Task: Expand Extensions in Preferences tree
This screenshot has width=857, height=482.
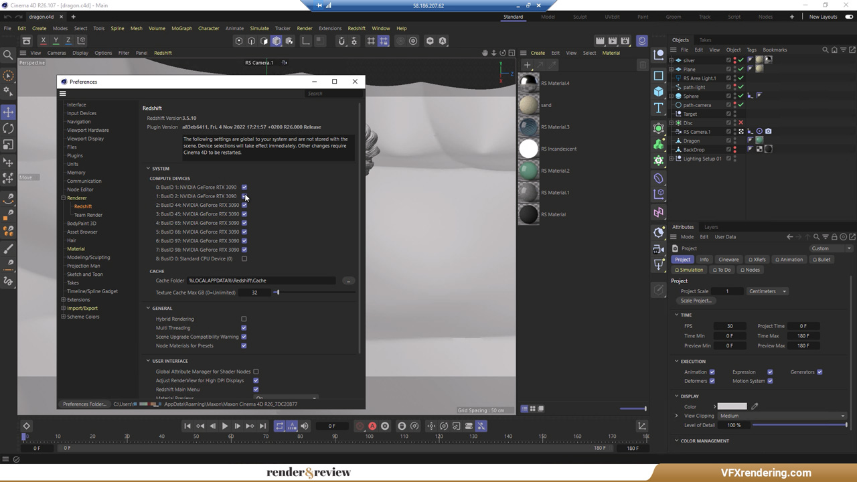Action: [x=64, y=300]
